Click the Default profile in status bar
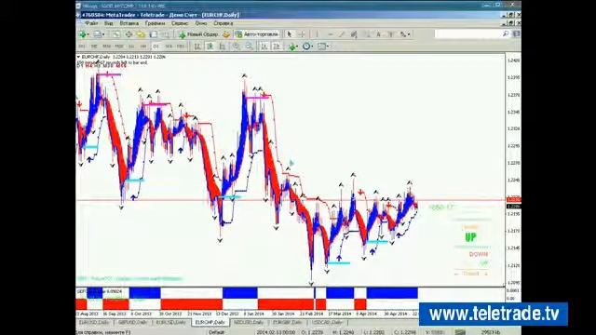Viewport: 596px width, 335px height. pos(216,332)
